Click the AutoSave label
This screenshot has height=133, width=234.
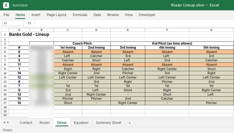(x=20, y=5)
